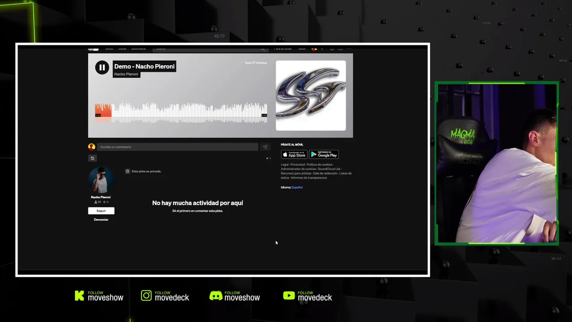The image size is (572, 322).
Task: Click the Instagram 'movedeck' follow badge in the overlay
Action: [x=165, y=296]
